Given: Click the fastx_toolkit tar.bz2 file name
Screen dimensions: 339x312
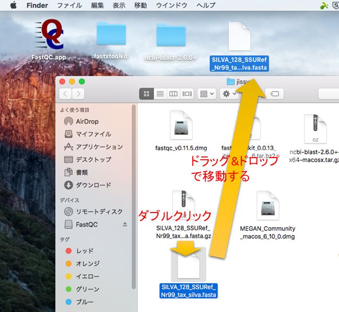Looking at the screenshot, I should (249, 152).
